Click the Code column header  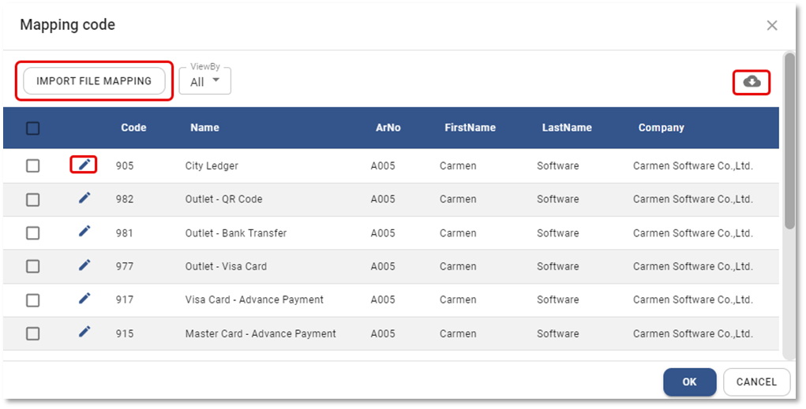tap(133, 128)
